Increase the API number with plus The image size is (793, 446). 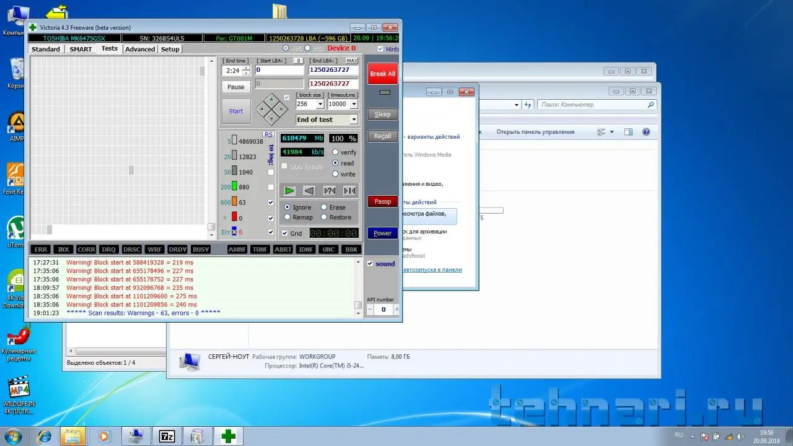(396, 309)
